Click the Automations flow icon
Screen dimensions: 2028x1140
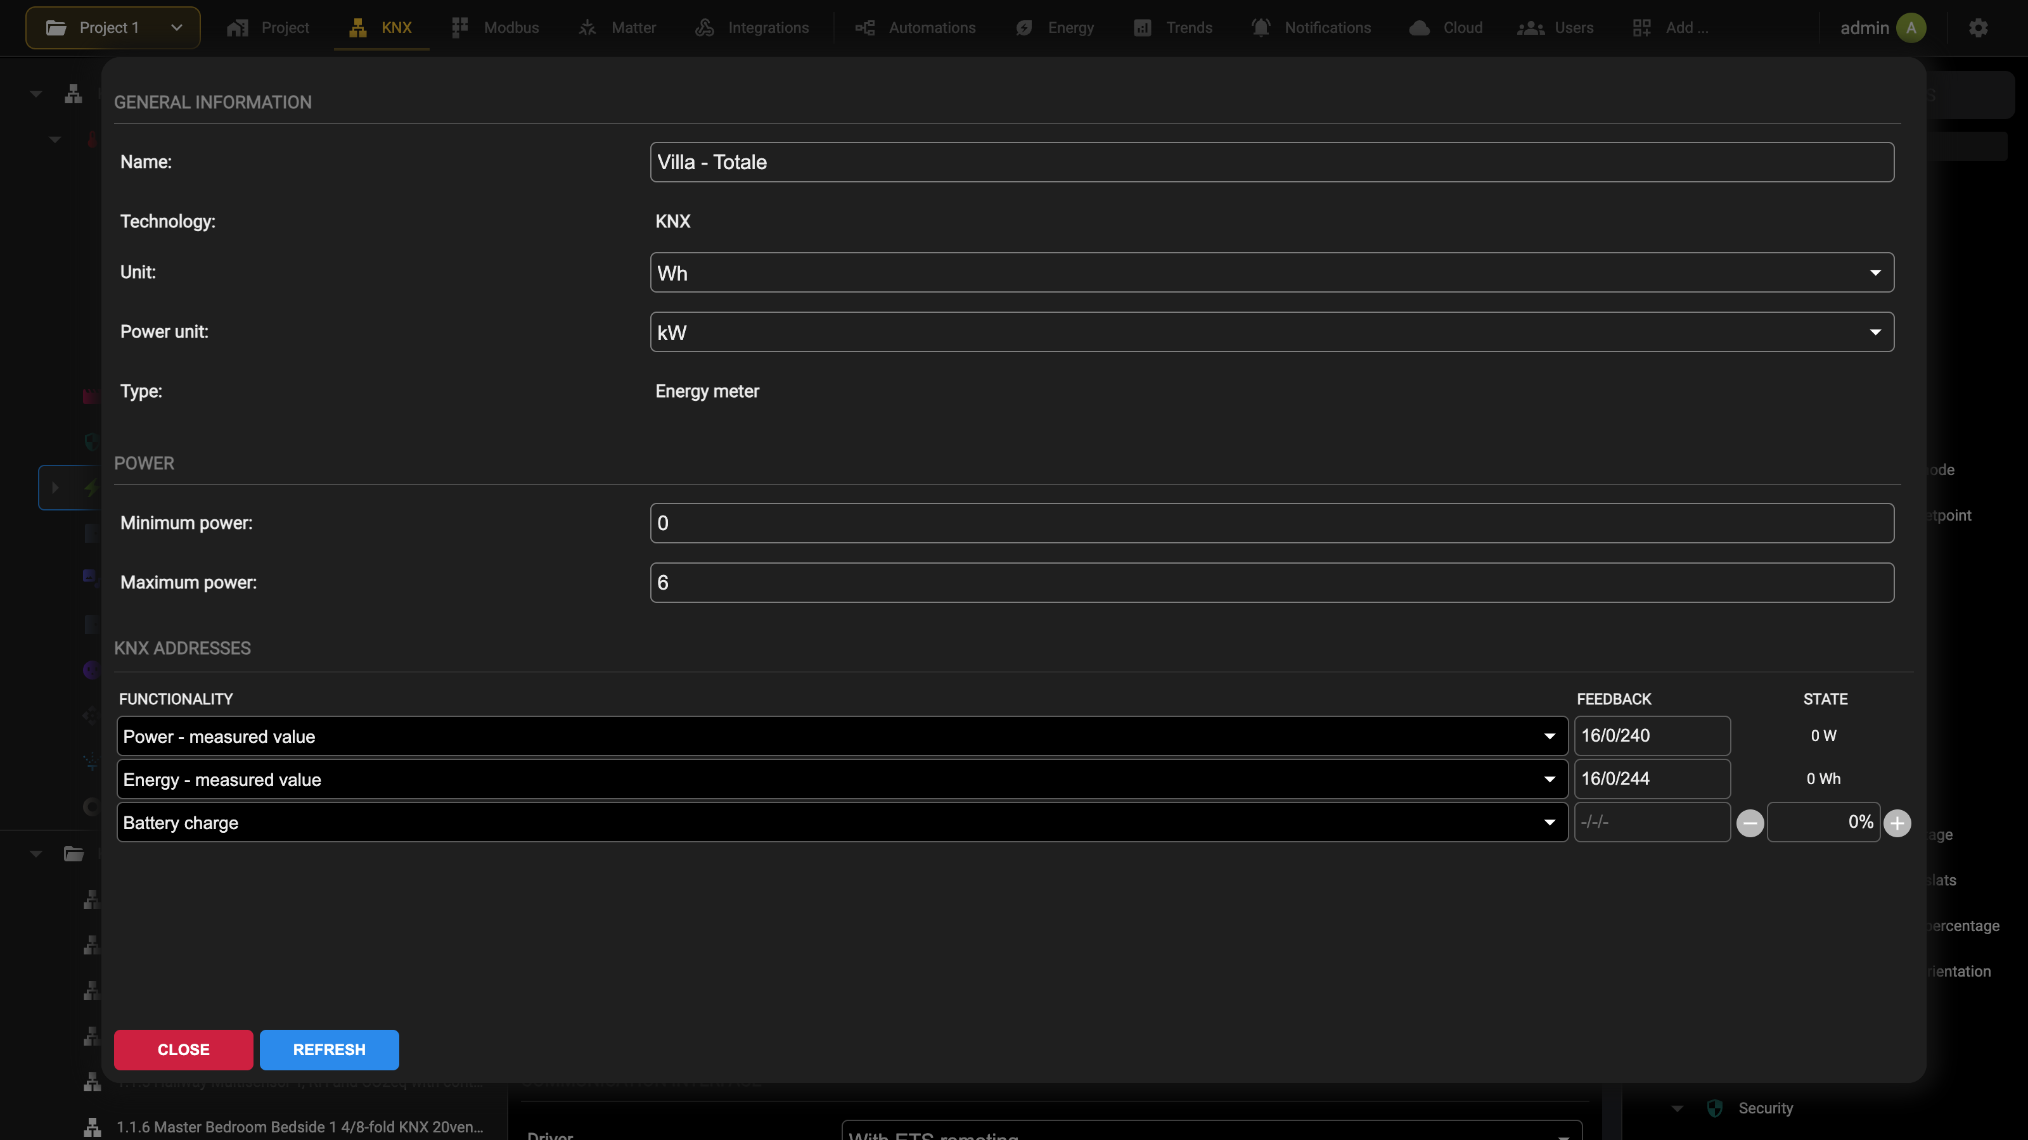(x=864, y=27)
